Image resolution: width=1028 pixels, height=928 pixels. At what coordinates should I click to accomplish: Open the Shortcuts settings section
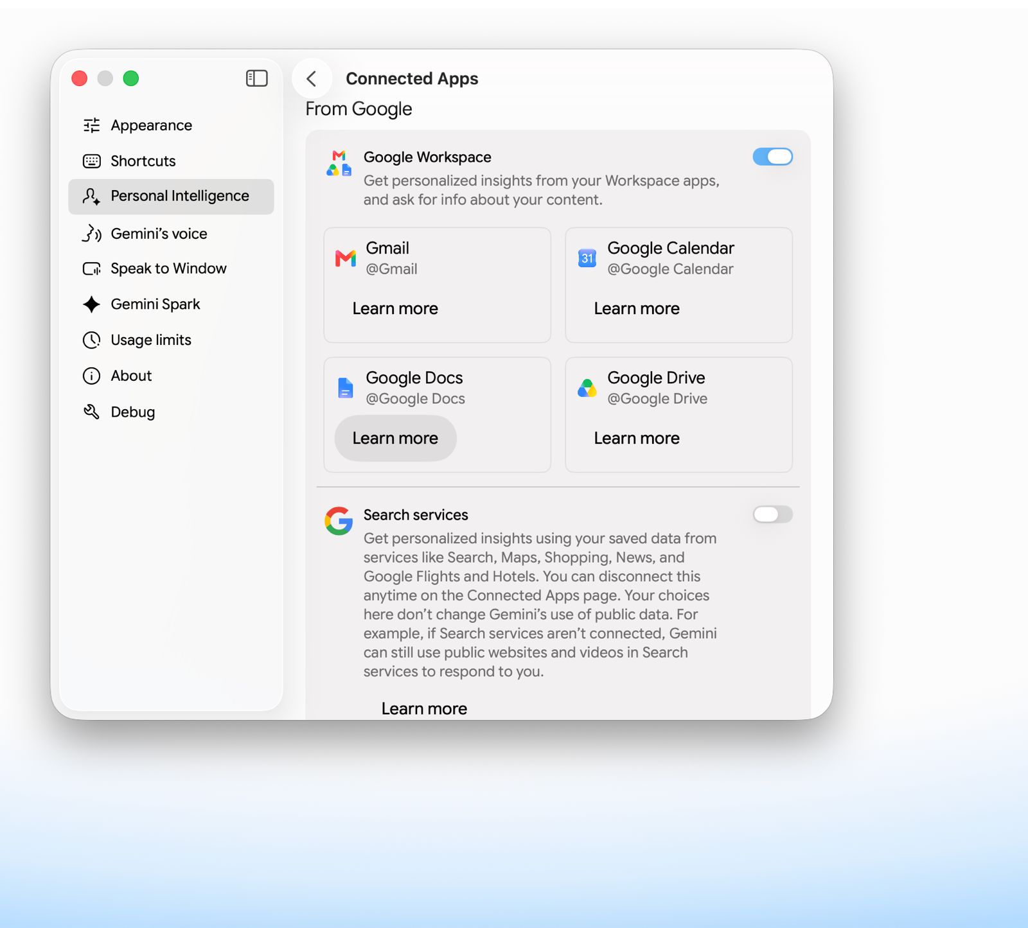[171, 161]
